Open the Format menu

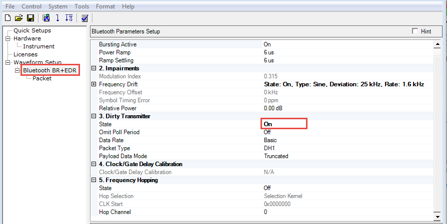pyautogui.click(x=105, y=6)
